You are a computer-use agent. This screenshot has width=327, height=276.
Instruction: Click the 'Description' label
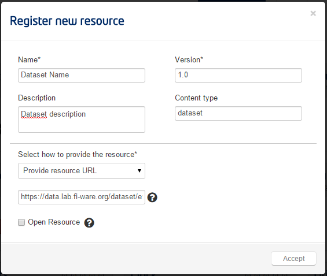click(x=37, y=98)
